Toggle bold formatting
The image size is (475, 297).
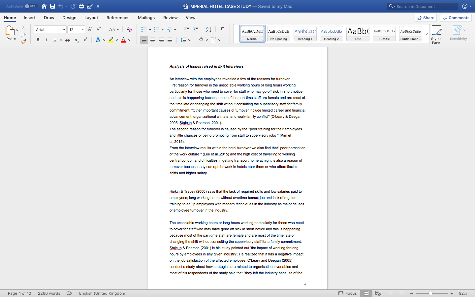coord(38,40)
